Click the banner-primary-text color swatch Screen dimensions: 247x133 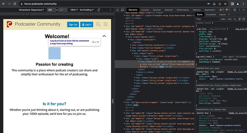pos(208,125)
